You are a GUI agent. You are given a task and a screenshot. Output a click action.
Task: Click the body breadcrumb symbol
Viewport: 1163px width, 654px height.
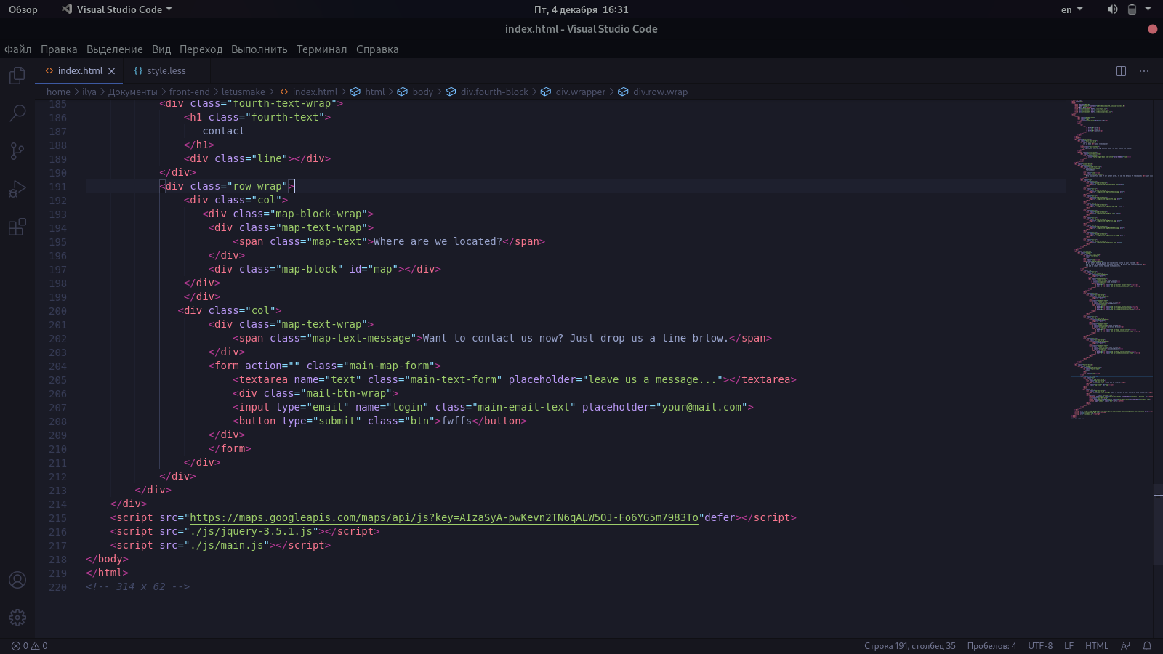point(422,92)
